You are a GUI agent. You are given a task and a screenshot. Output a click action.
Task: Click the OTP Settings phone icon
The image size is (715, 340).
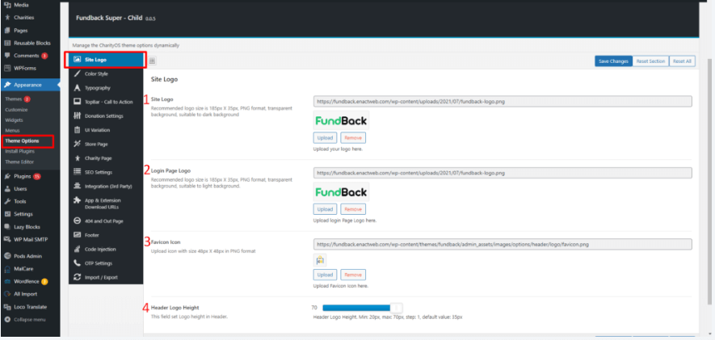point(77,263)
